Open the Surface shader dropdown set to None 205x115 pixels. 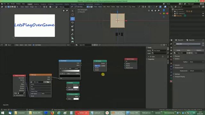[196, 62]
